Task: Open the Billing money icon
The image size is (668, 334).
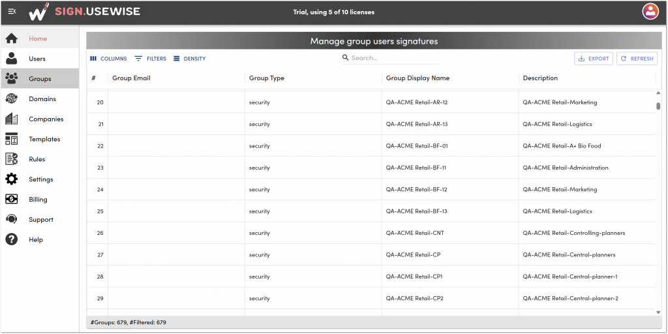Action: pyautogui.click(x=12, y=199)
